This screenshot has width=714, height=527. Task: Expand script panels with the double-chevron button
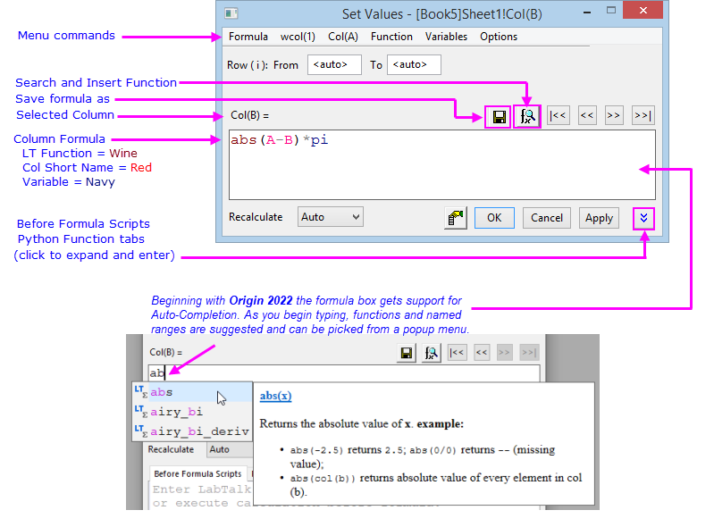click(645, 218)
